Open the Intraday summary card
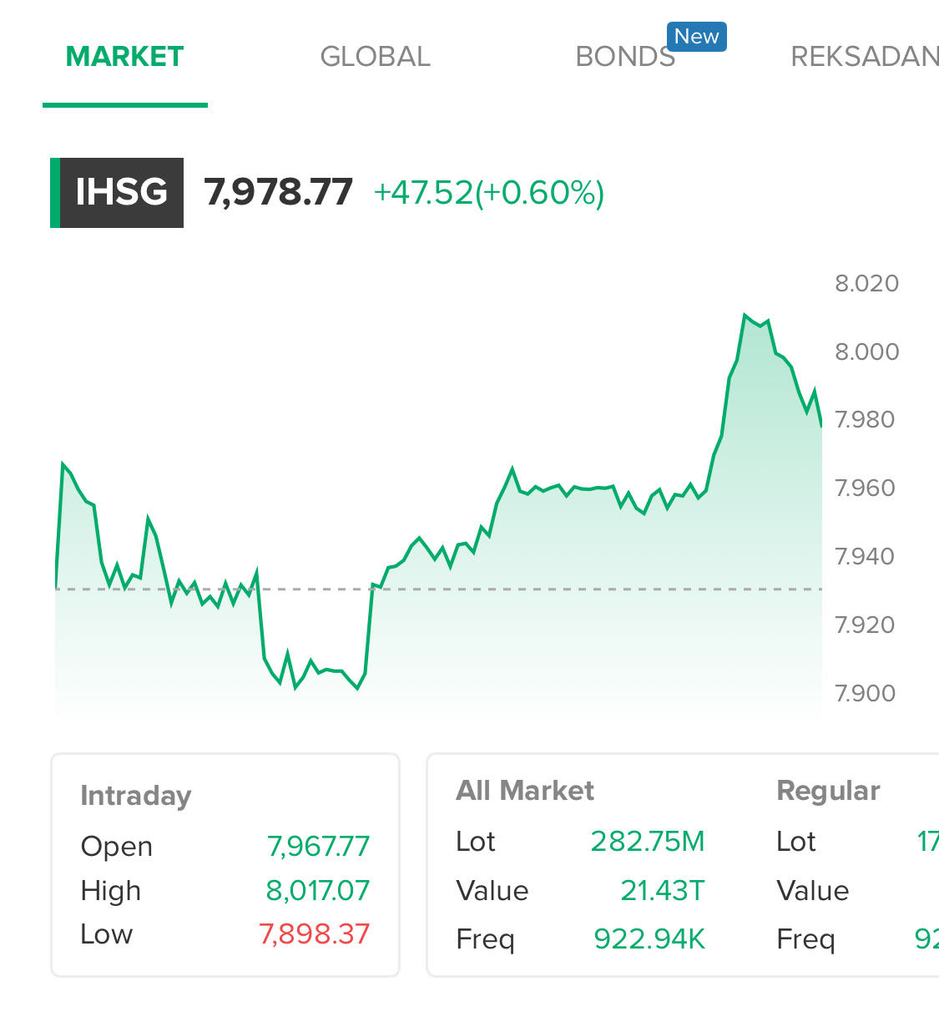Viewport: 939px width, 1017px height. pyautogui.click(x=225, y=865)
